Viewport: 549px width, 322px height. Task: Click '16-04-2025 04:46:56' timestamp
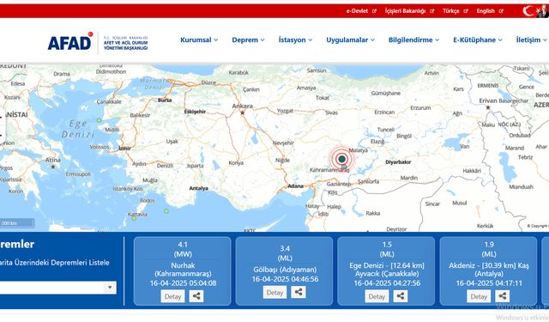pos(285,279)
